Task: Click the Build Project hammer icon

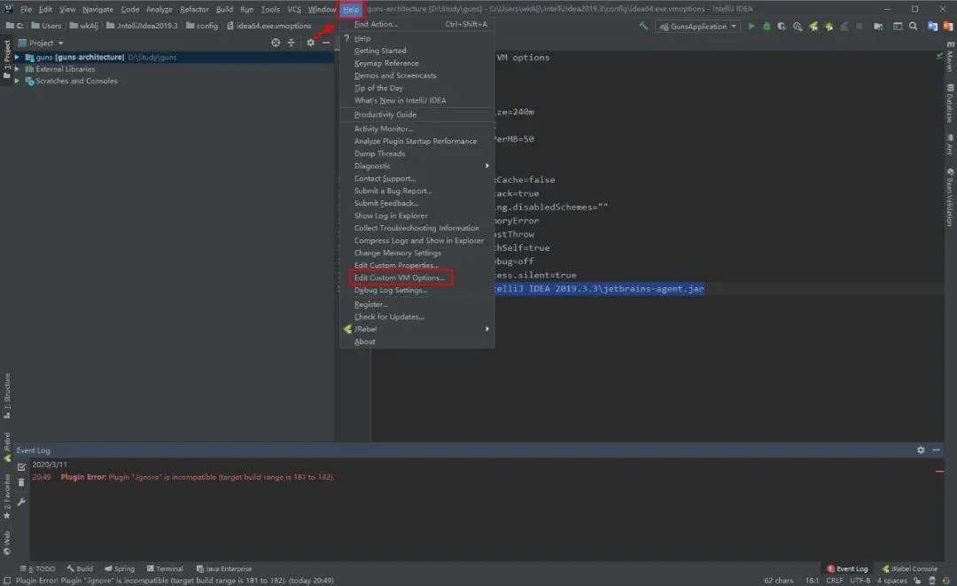Action: (643, 27)
